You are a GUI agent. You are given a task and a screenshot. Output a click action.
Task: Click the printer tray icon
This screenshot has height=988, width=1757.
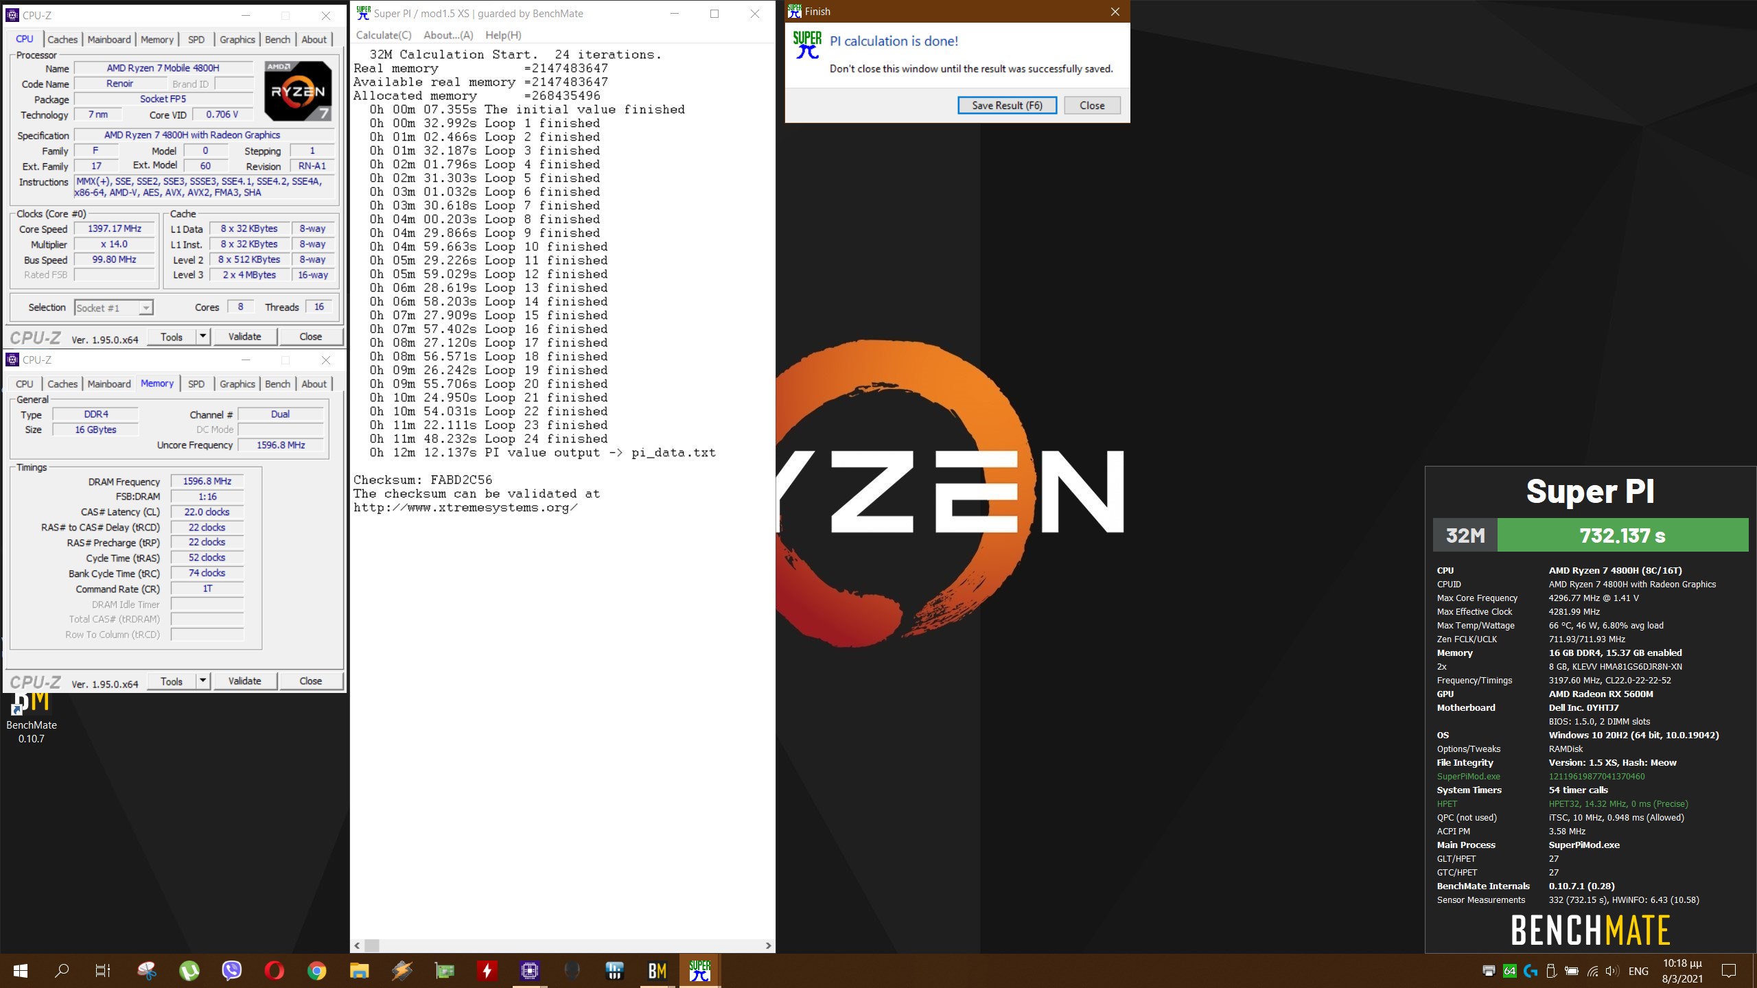point(1489,971)
